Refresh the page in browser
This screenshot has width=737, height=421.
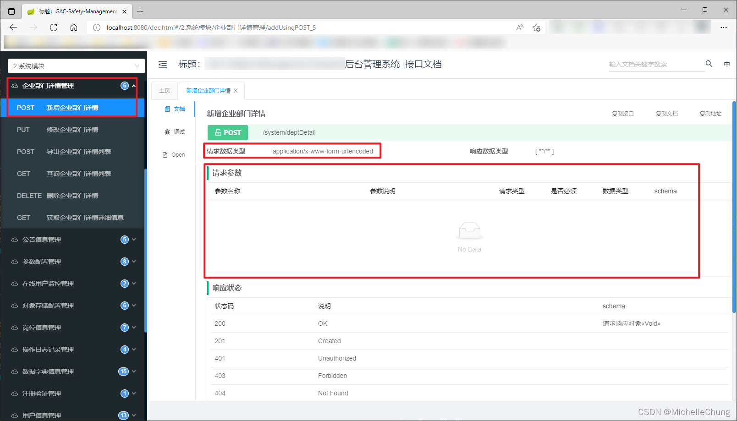pyautogui.click(x=54, y=27)
